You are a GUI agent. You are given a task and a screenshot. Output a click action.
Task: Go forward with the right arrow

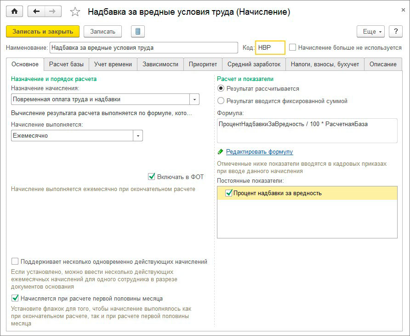tap(52, 11)
